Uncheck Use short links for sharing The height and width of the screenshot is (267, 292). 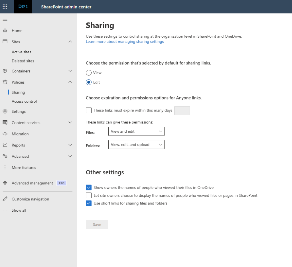tap(89, 203)
